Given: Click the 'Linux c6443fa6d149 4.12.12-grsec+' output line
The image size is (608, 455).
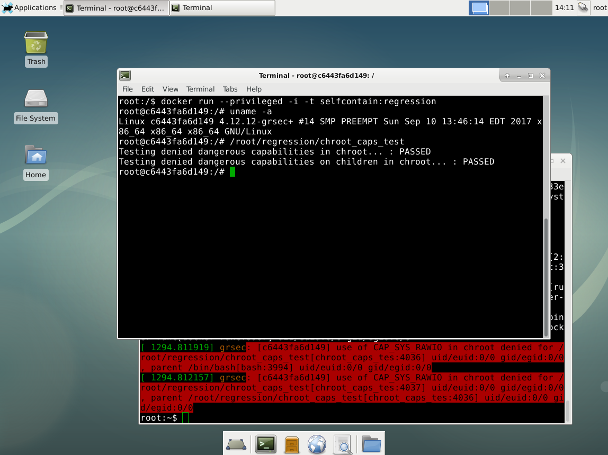Looking at the screenshot, I should [330, 126].
